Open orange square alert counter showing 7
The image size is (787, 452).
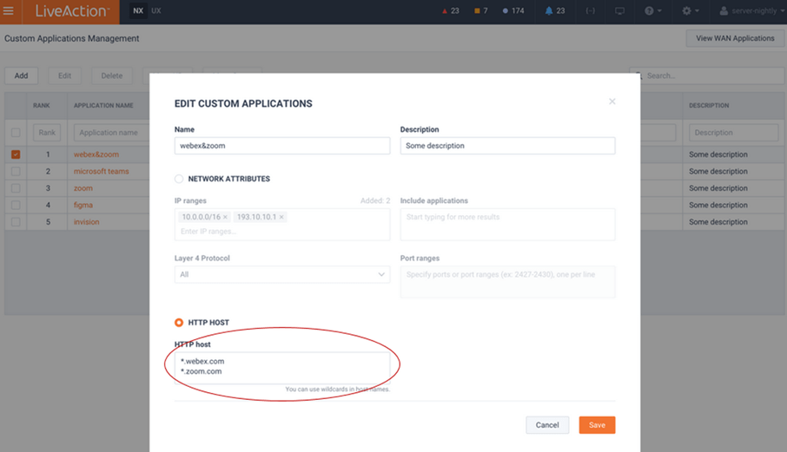pos(481,10)
